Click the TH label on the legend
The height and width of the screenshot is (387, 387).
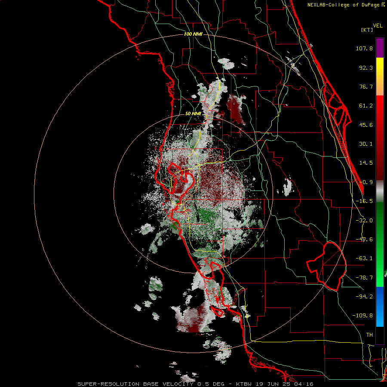369,335
